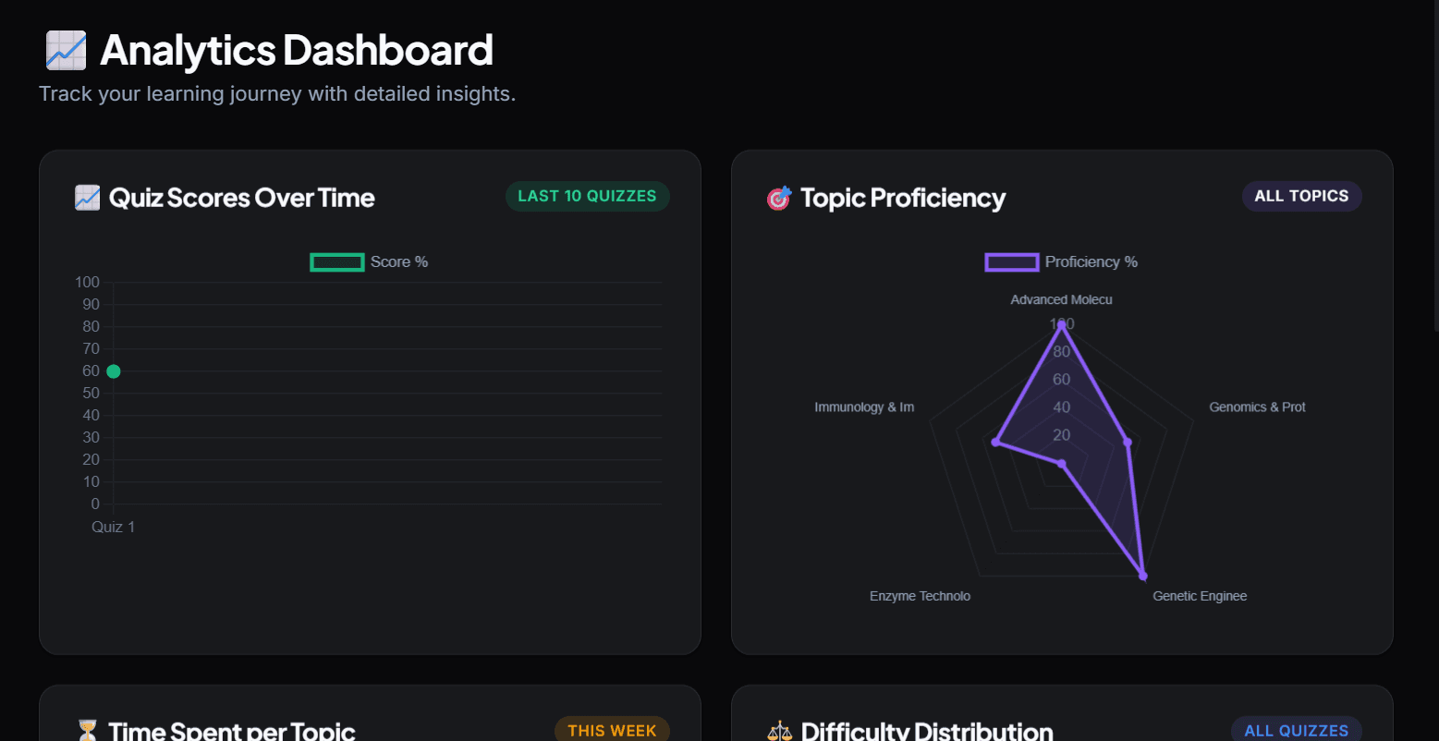
Task: Click the Track your learning journey subtitle
Action: (277, 93)
